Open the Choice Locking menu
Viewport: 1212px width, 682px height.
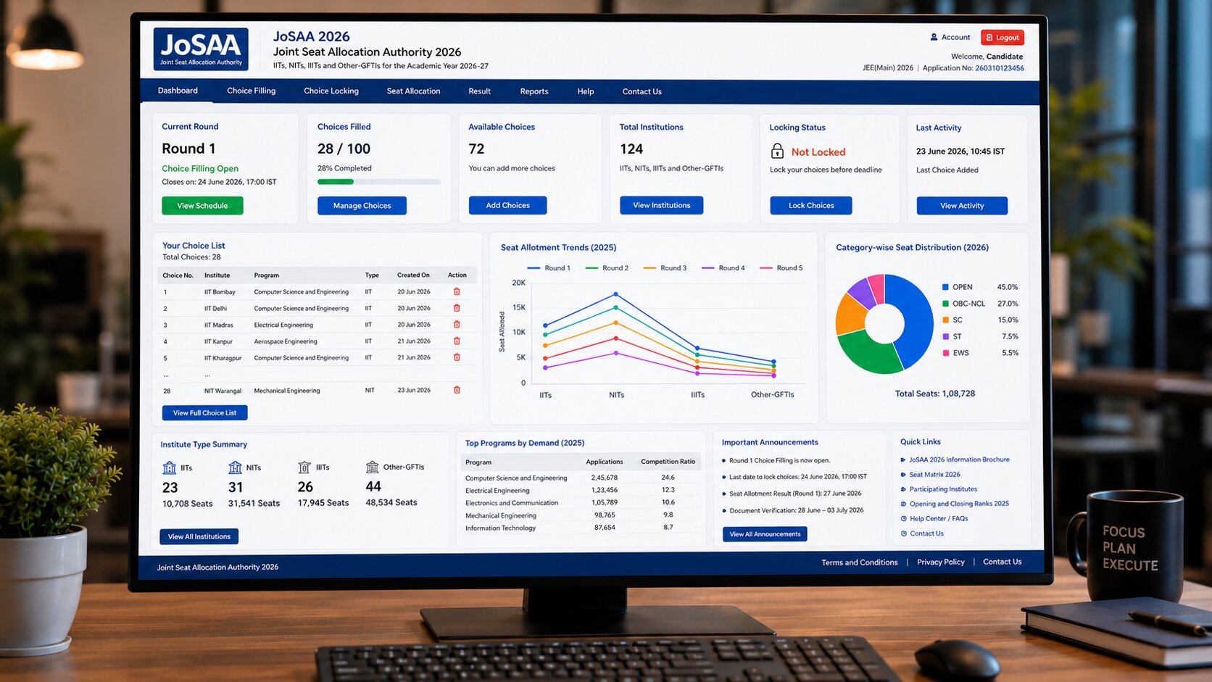pyautogui.click(x=331, y=91)
